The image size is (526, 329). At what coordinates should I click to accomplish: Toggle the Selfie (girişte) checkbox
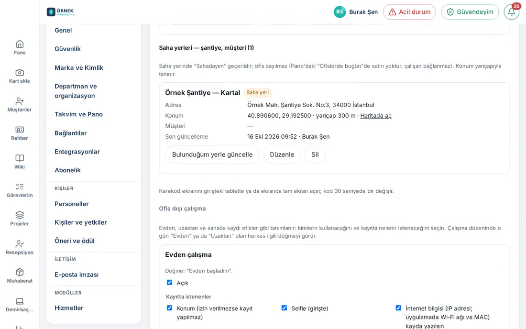[284, 308]
